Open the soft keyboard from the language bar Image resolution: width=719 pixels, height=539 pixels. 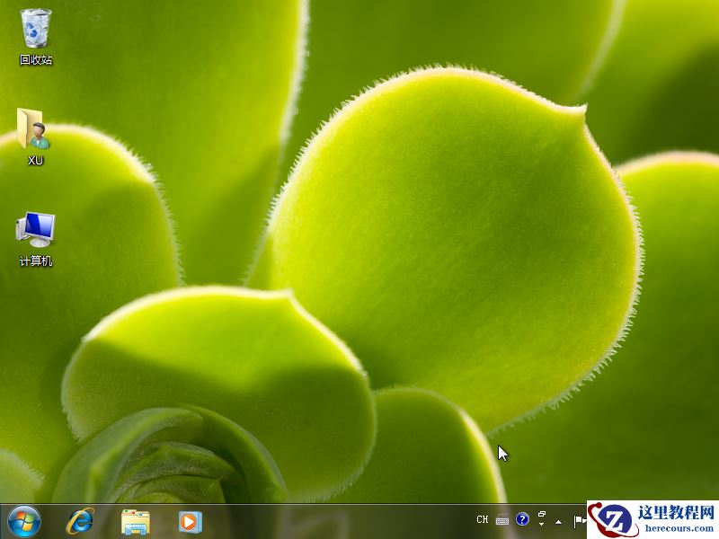click(502, 519)
